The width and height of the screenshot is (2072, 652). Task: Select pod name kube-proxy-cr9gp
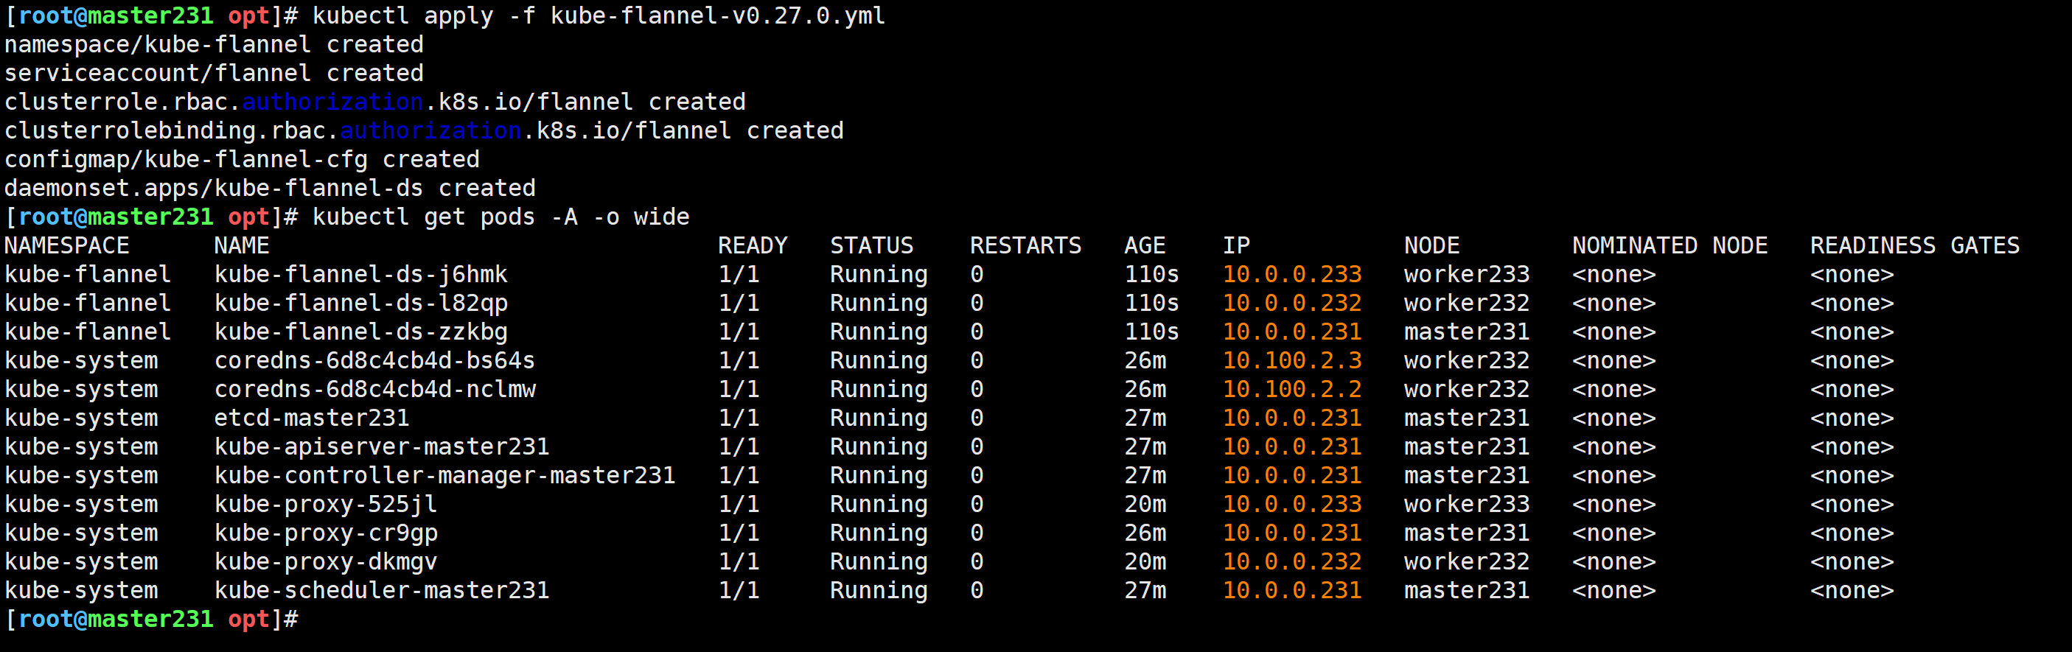326,534
